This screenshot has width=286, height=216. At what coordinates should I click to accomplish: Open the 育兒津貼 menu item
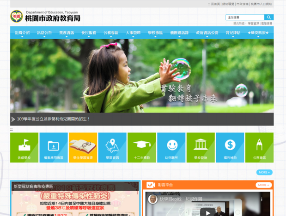pos(233,33)
